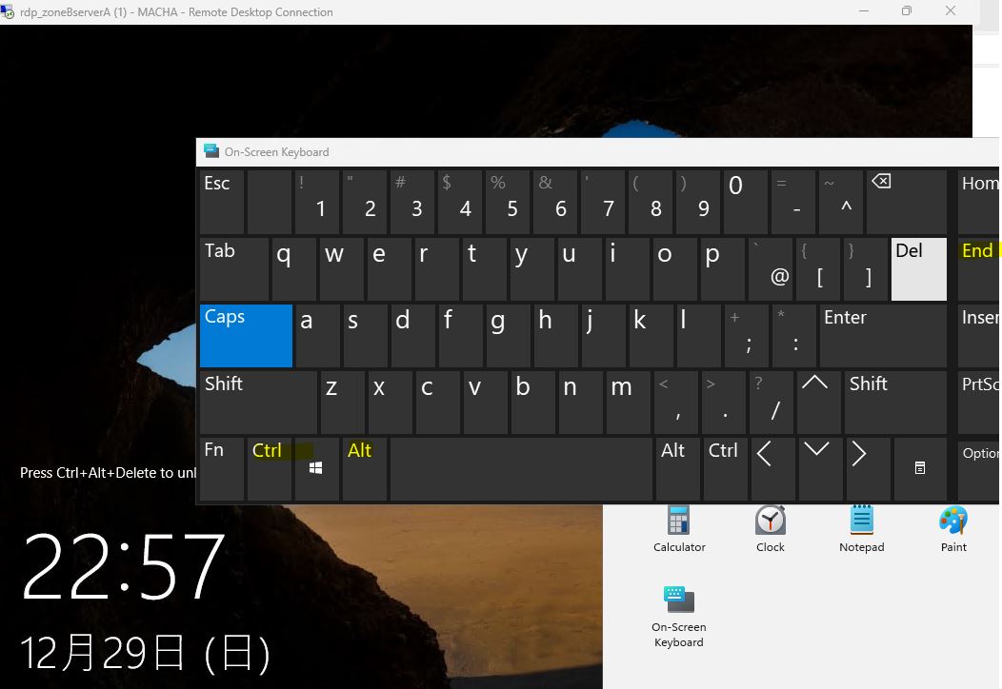Click the Enter key
Image resolution: width=1002 pixels, height=689 pixels.
pyautogui.click(x=883, y=336)
